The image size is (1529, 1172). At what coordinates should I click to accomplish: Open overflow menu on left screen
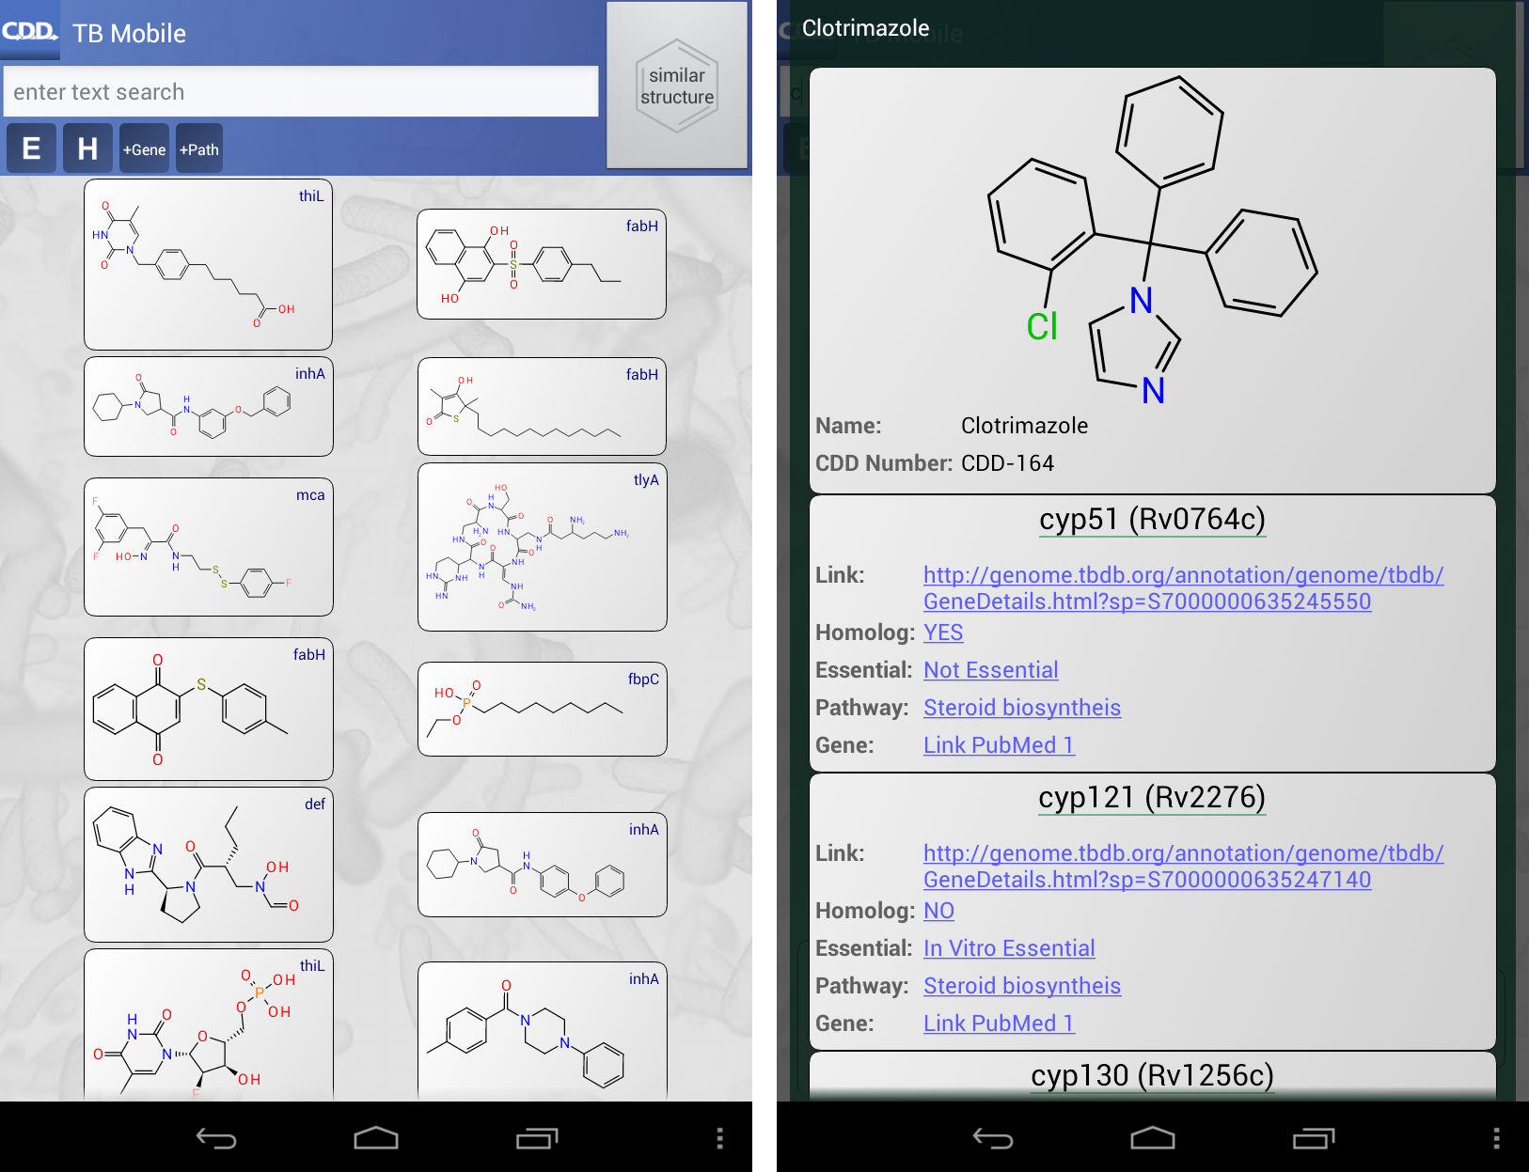[719, 1138]
